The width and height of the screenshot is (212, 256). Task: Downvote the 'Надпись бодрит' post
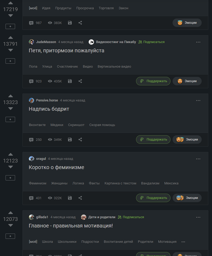pyautogui.click(x=10, y=109)
